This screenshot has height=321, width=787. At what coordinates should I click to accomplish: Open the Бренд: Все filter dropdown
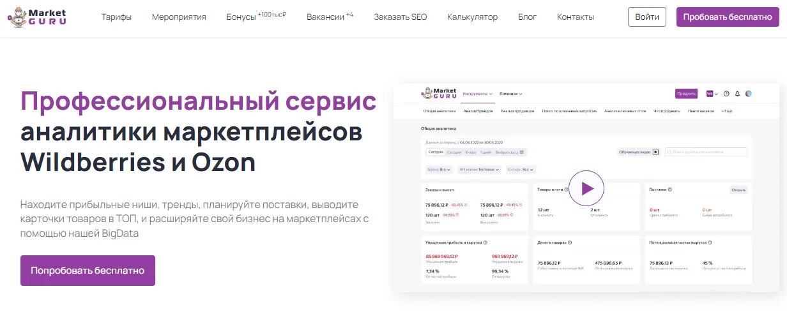tap(439, 169)
